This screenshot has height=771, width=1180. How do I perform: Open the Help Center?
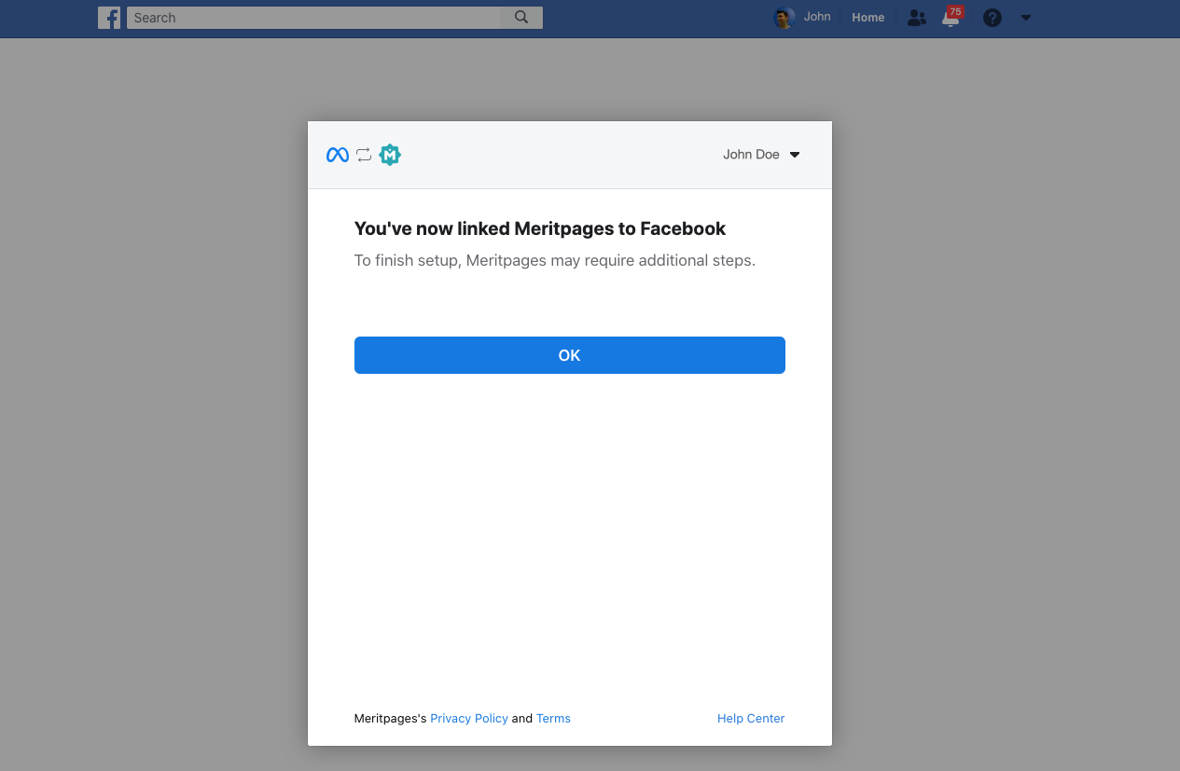tap(750, 718)
